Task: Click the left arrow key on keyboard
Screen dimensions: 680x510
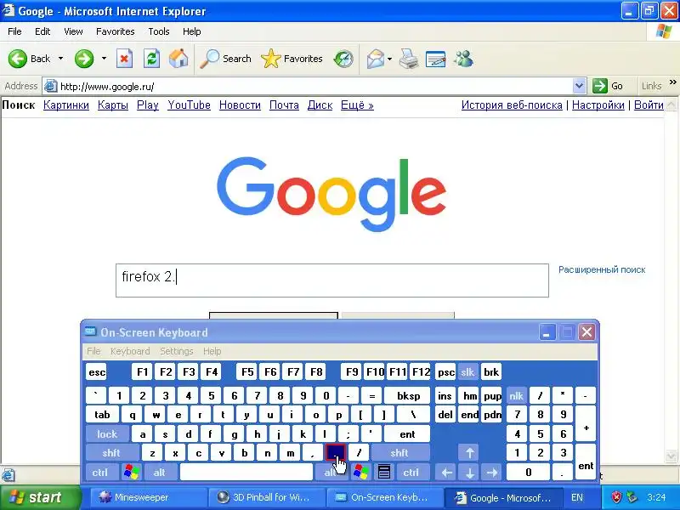Action: tap(447, 473)
